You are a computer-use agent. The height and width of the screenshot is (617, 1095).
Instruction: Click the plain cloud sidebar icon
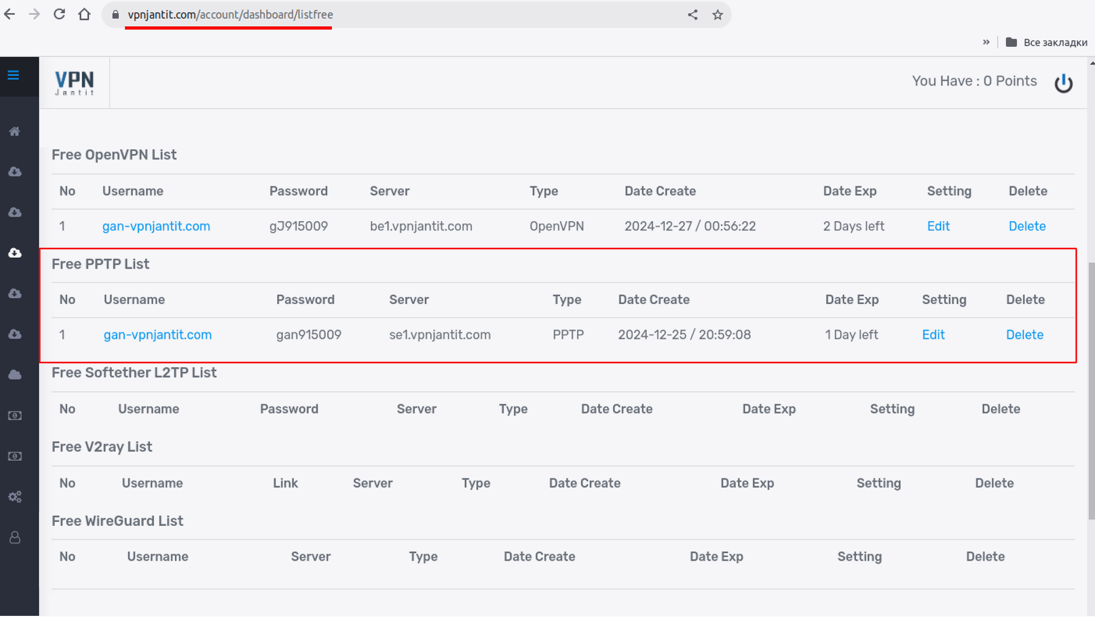pos(15,375)
